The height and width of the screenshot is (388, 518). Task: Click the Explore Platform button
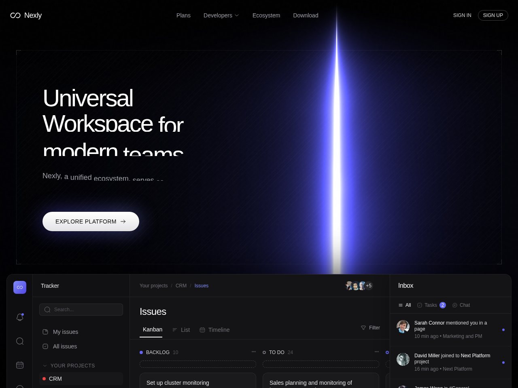(x=91, y=221)
